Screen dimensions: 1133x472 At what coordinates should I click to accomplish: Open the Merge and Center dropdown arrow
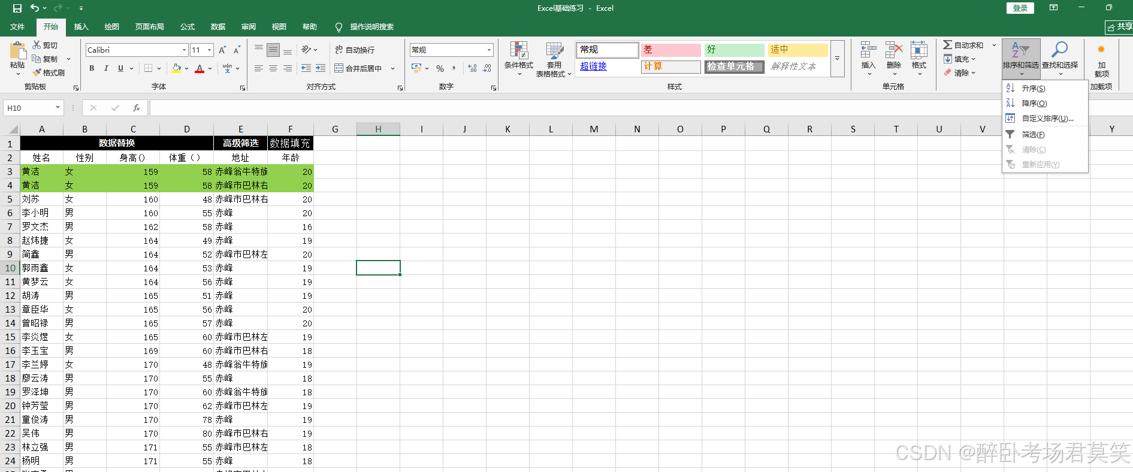392,68
